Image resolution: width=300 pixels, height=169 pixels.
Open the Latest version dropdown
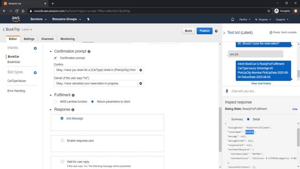click(x=27, y=30)
